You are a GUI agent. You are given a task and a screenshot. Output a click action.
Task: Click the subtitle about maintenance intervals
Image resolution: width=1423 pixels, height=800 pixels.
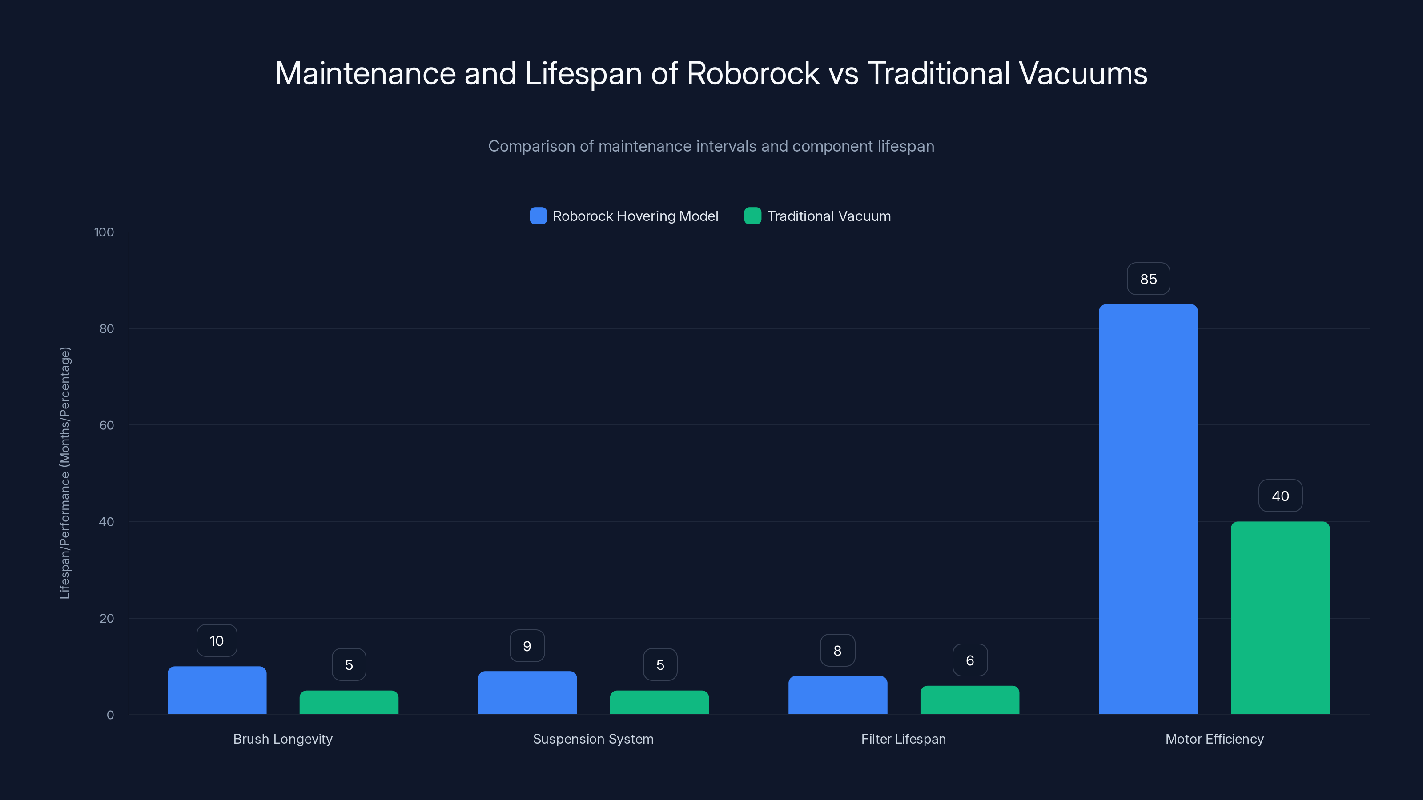coord(711,146)
